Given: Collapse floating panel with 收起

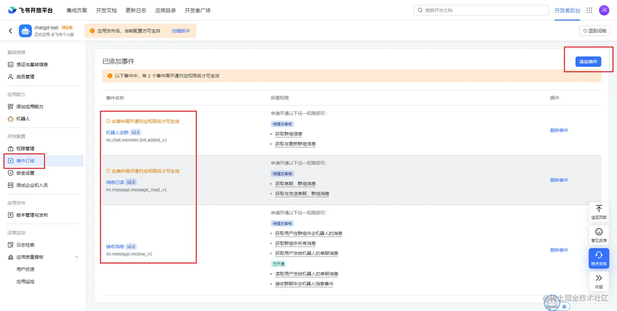Looking at the screenshot, I should (599, 281).
